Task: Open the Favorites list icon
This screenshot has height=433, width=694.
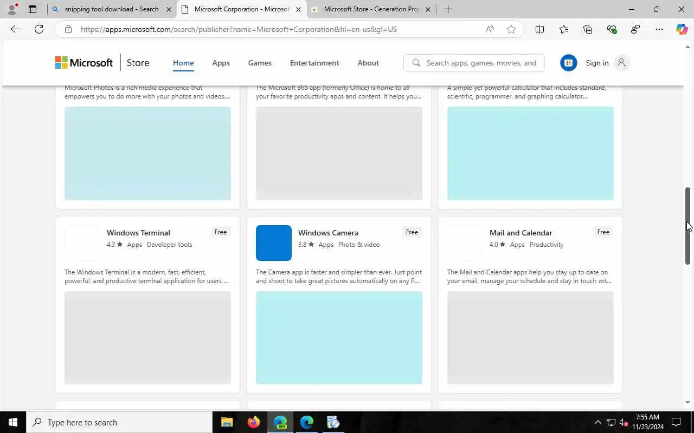Action: tap(564, 29)
